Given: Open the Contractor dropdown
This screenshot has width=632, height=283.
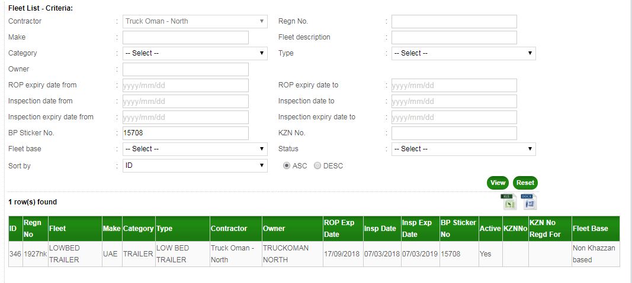Looking at the screenshot, I should pos(195,21).
